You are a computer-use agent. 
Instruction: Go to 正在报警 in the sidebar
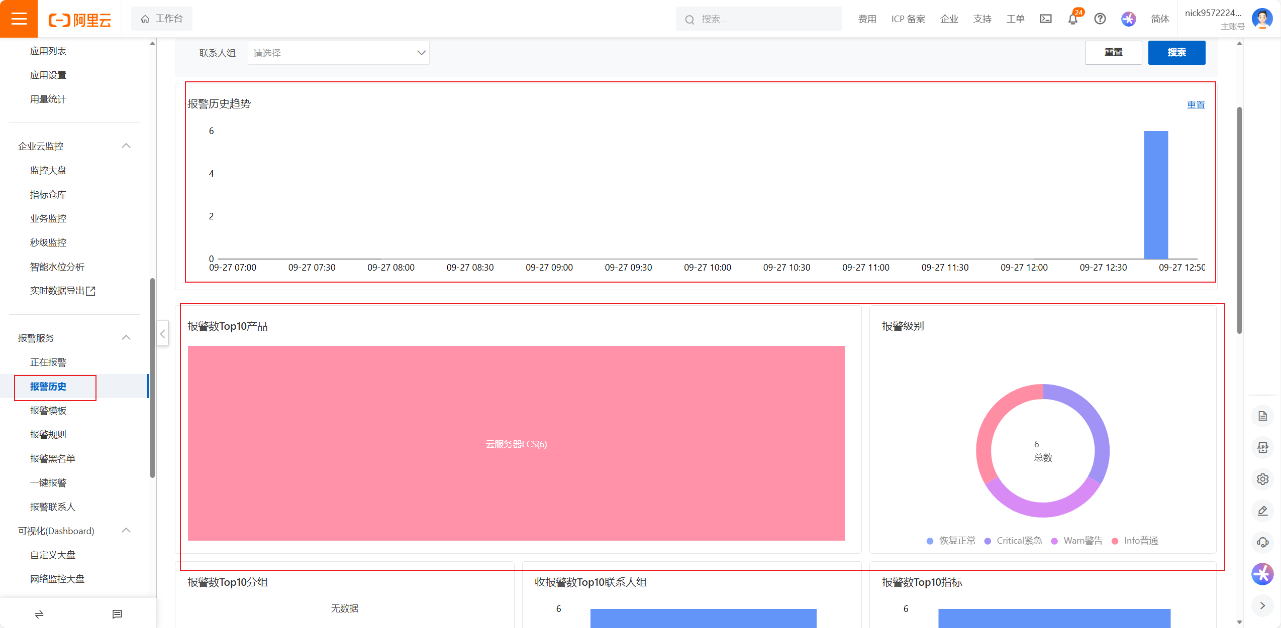(x=48, y=362)
